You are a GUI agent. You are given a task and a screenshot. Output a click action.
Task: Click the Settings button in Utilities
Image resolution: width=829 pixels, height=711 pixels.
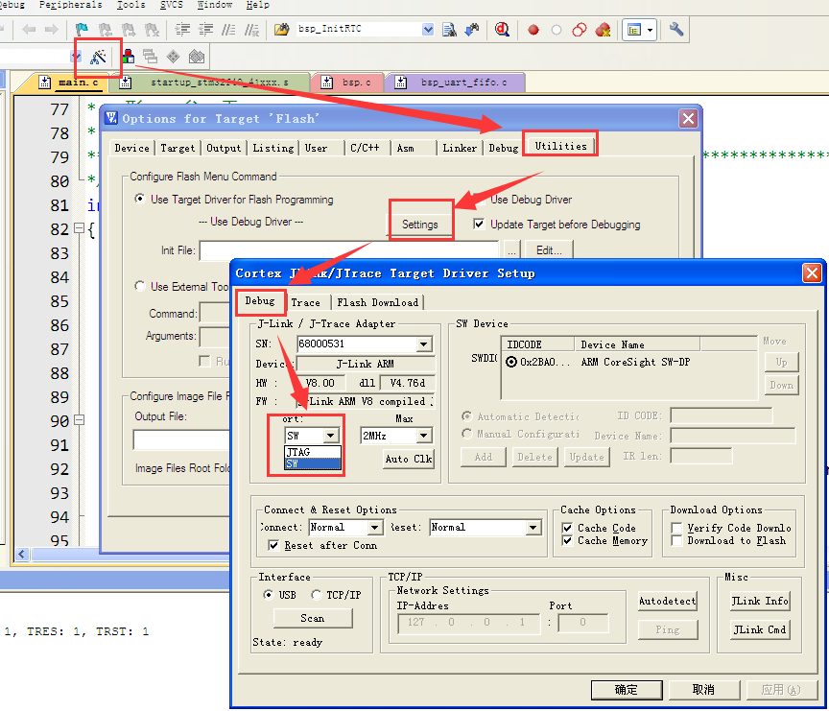[420, 225]
